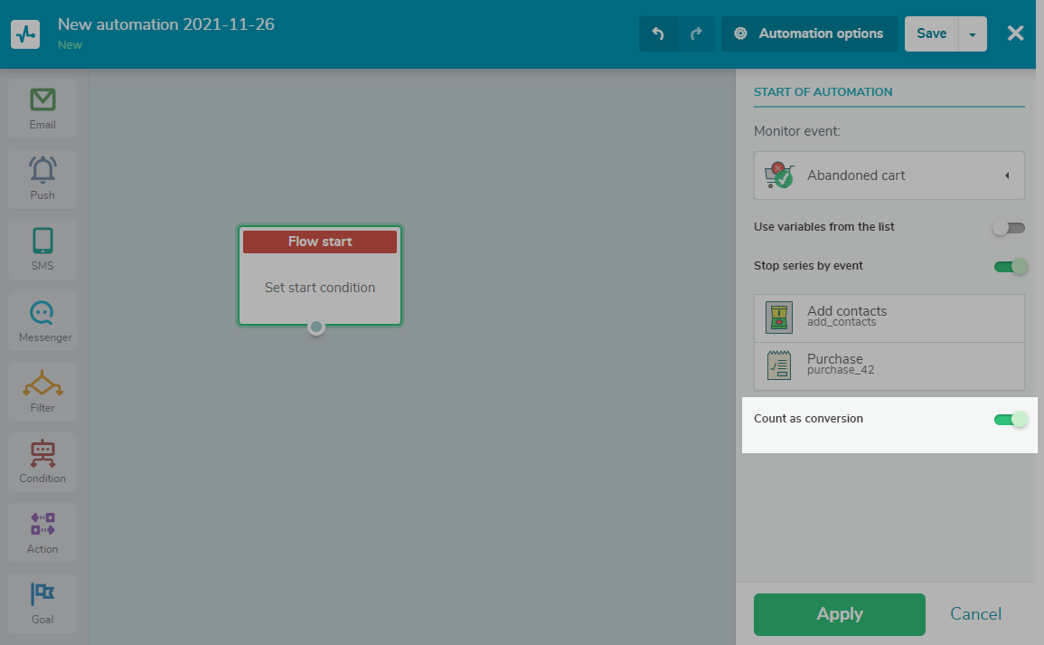Click the Push notification bell icon
1044x645 pixels.
(x=42, y=170)
